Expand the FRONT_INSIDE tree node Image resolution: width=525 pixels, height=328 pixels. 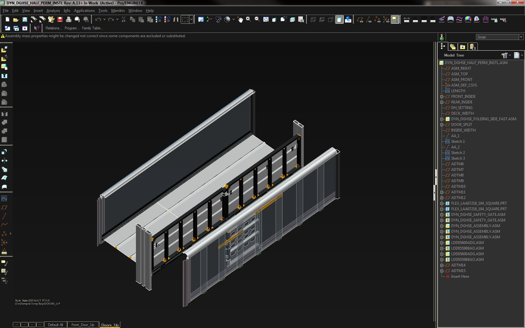442,97
